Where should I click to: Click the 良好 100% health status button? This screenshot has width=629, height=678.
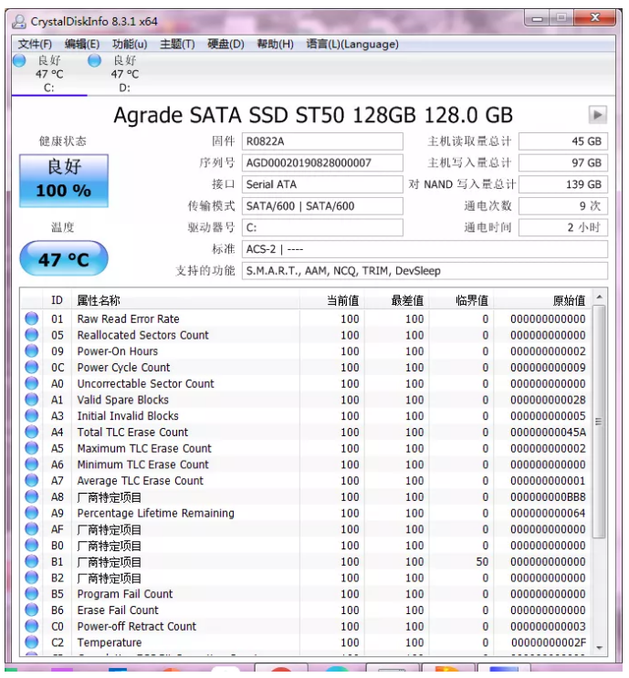[63, 179]
